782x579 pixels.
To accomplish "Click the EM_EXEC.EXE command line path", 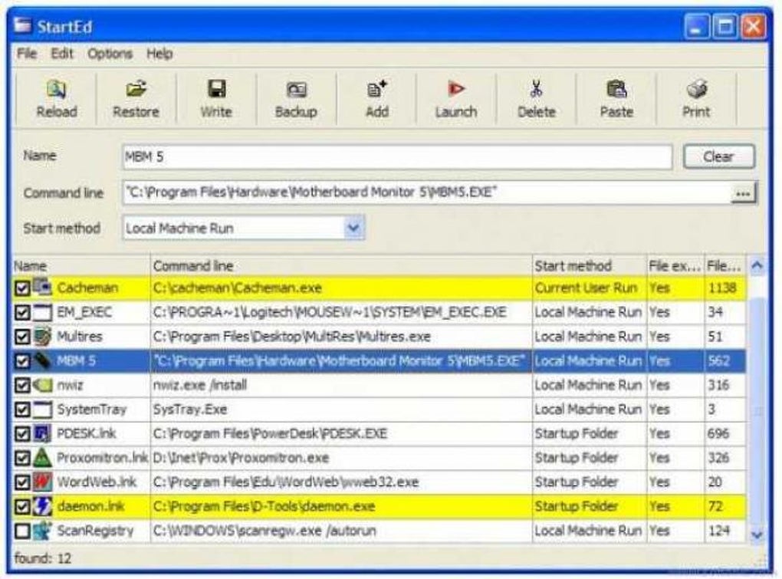I will click(x=330, y=312).
